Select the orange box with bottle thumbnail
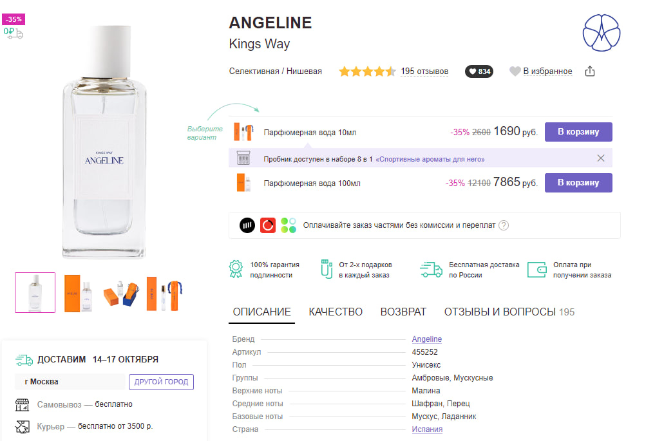Image resolution: width=664 pixels, height=441 pixels. (x=79, y=293)
